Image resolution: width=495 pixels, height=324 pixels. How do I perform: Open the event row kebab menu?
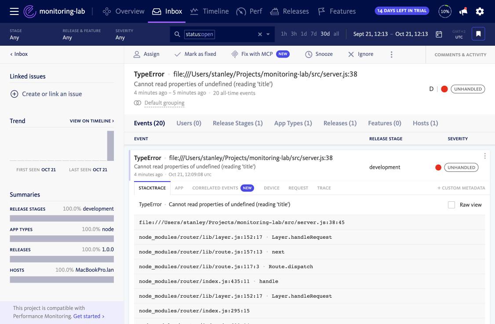tap(485, 156)
